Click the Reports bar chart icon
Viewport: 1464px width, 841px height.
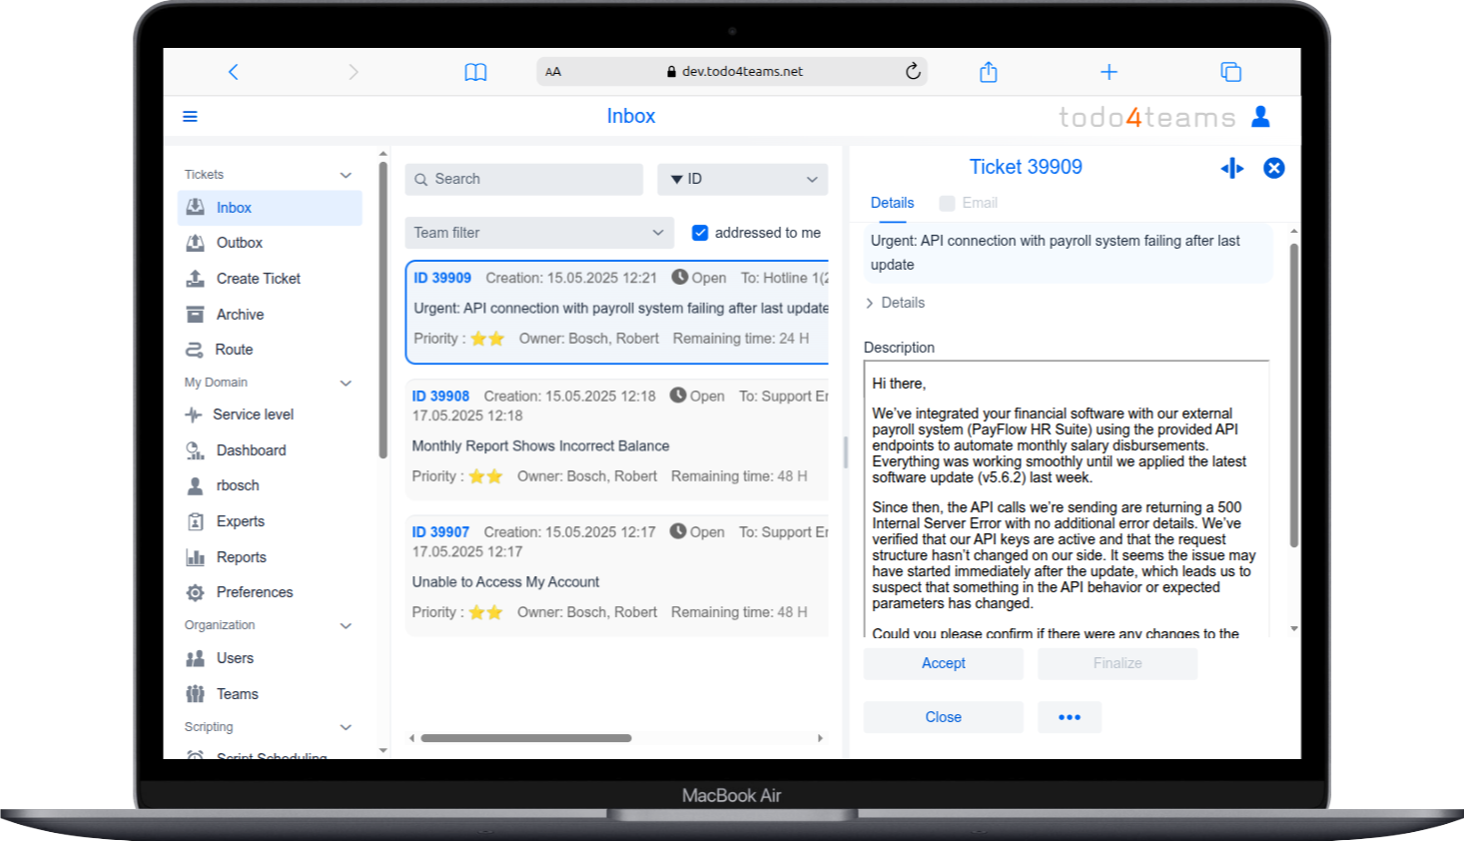(x=196, y=557)
